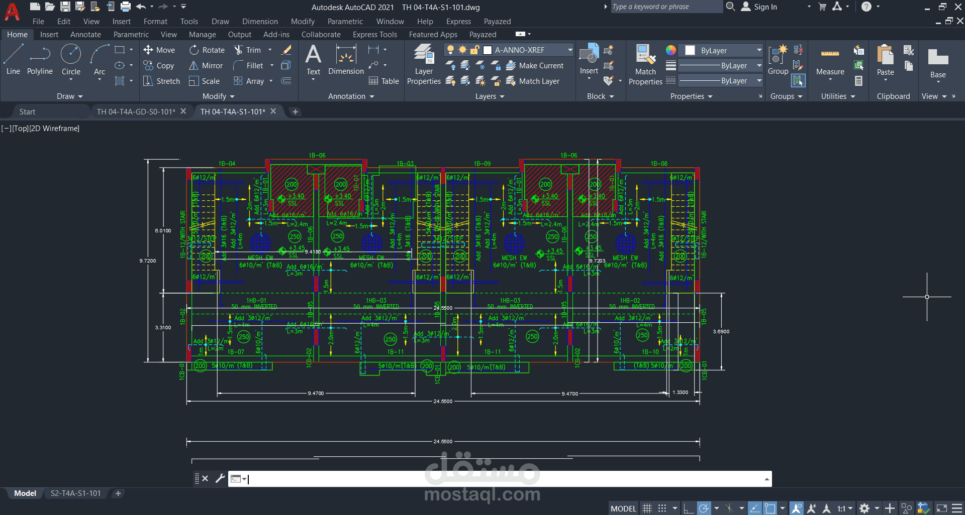This screenshot has height=515, width=965.
Task: Toggle ortho mode in status bar
Action: pos(688,508)
